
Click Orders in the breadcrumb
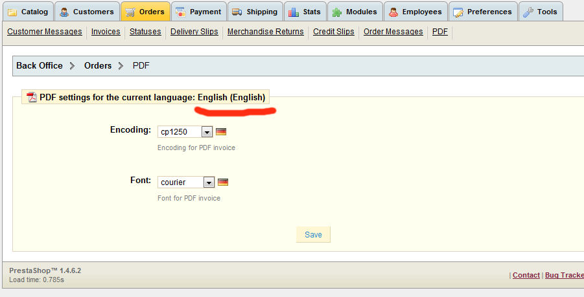[98, 66]
